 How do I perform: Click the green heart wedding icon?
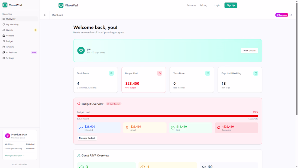coord(81,51)
